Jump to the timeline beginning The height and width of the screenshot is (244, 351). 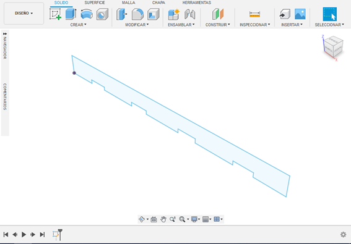click(x=6, y=234)
